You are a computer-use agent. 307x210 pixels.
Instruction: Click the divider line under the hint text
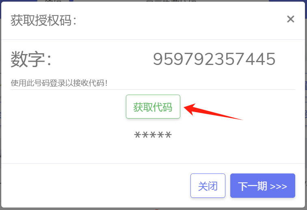(x=153, y=89)
